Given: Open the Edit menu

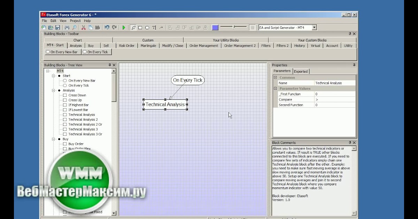Looking at the screenshot, I should 53,21.
